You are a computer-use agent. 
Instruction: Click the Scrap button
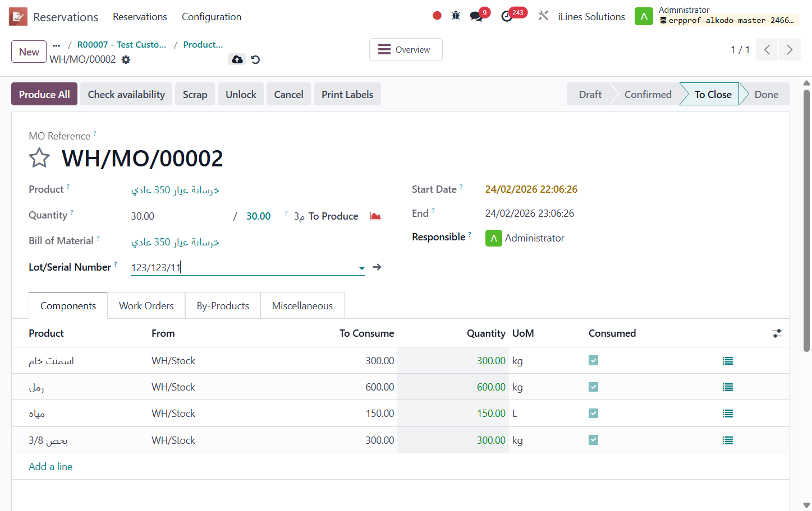(195, 94)
